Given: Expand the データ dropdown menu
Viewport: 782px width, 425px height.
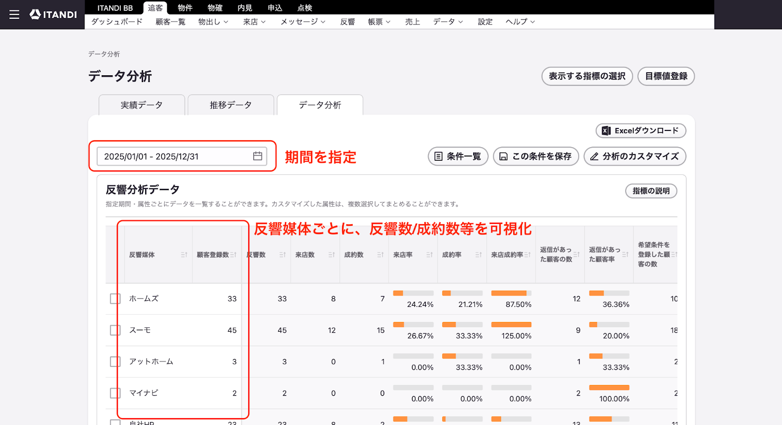Looking at the screenshot, I should click(x=448, y=22).
